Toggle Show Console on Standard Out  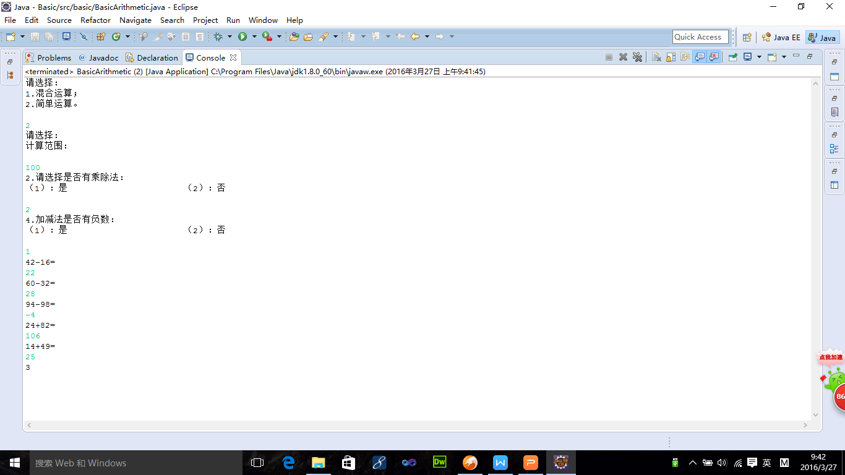click(700, 57)
